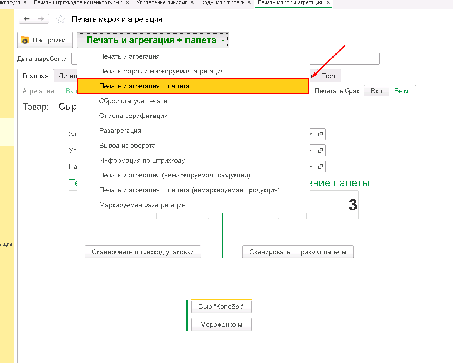Click the forward navigation arrow
The image size is (453, 363).
[x=41, y=19]
